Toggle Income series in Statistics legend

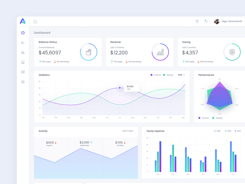pos(156,75)
